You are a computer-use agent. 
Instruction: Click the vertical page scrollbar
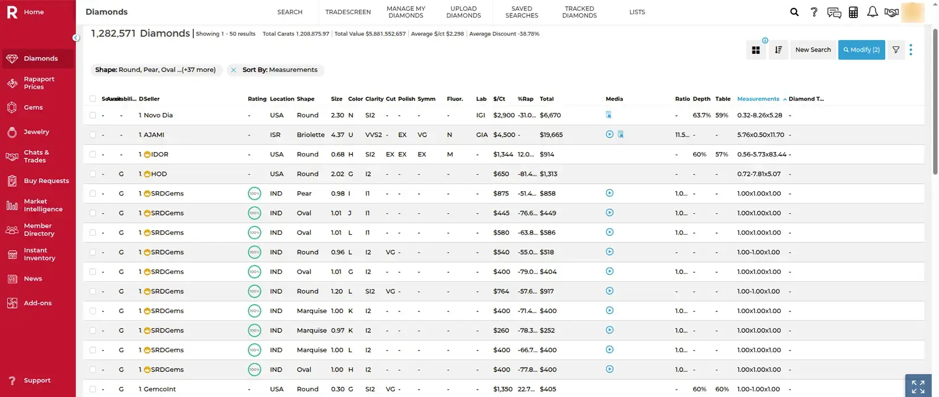click(x=935, y=102)
